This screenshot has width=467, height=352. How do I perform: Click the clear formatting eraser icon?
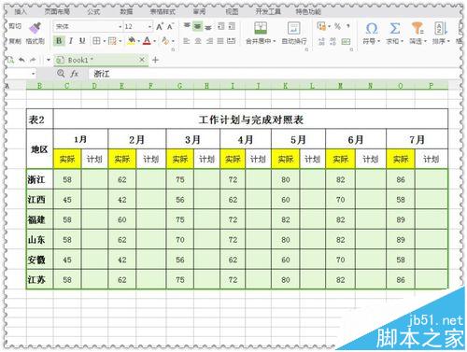(x=165, y=41)
